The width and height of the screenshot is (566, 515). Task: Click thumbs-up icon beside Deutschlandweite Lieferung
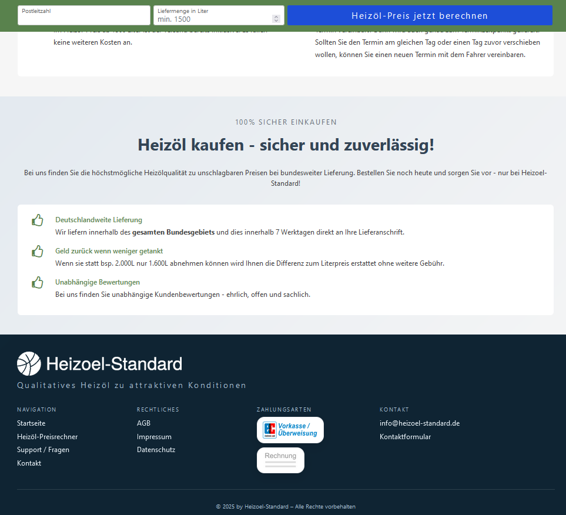click(38, 220)
